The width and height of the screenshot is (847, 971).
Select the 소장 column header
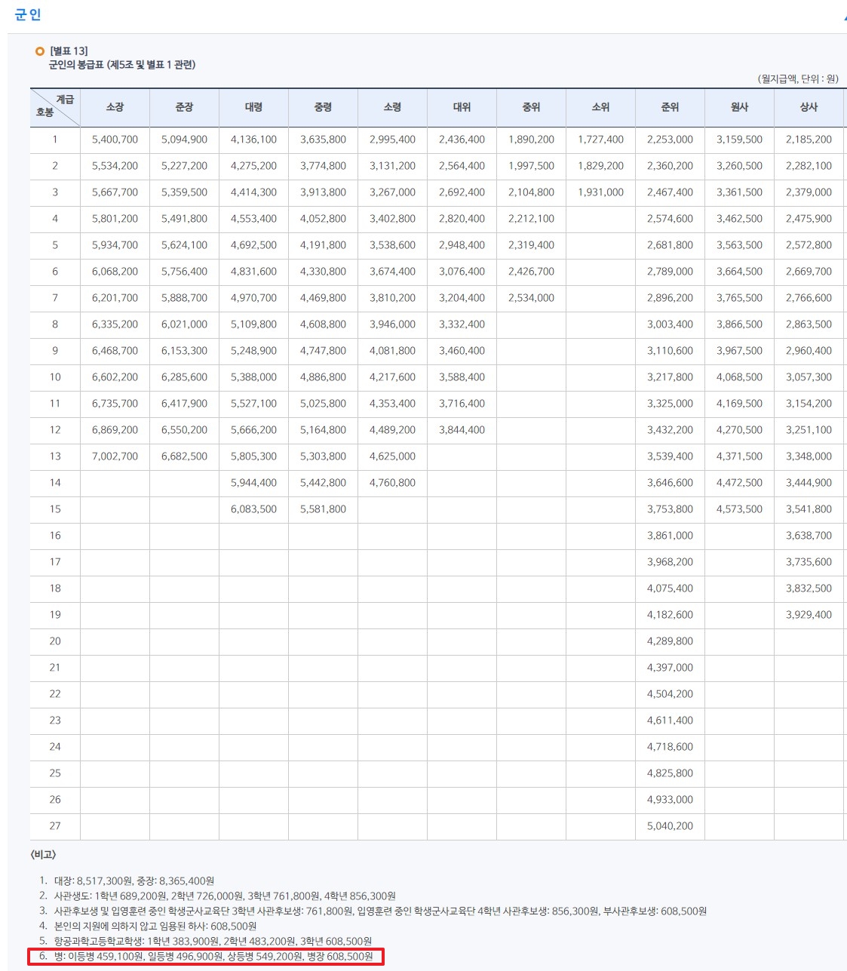115,107
